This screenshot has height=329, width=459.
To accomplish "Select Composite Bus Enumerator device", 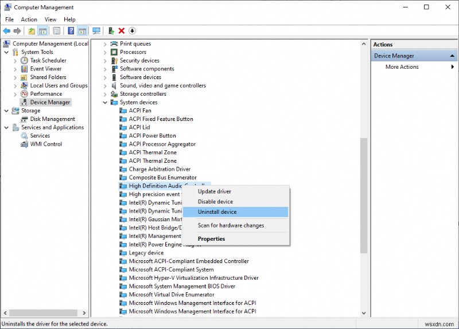I will (163, 178).
